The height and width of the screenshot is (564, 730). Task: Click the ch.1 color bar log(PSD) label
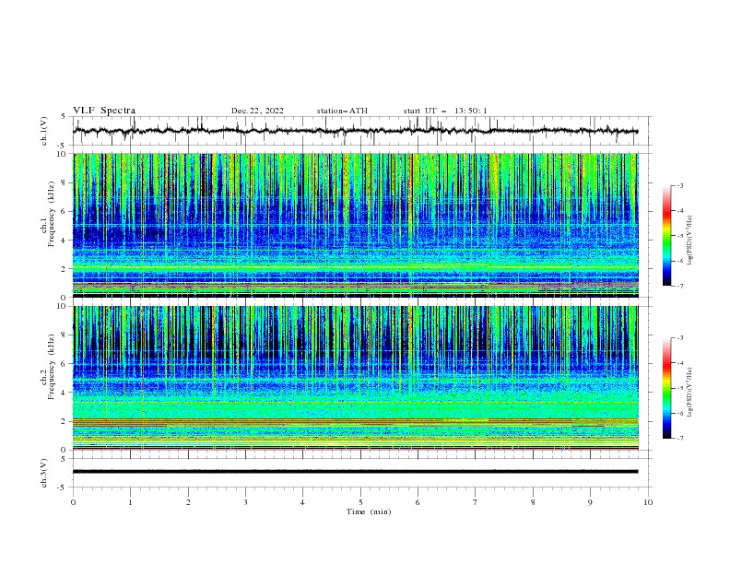point(689,240)
